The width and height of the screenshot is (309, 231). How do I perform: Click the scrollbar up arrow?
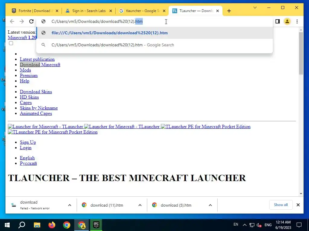(x=301, y=30)
